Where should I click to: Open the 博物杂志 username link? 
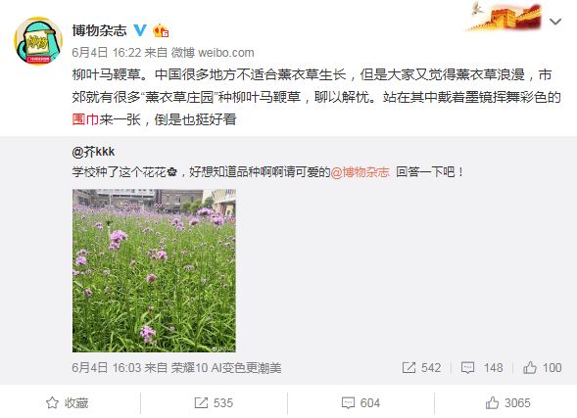pyautogui.click(x=99, y=30)
